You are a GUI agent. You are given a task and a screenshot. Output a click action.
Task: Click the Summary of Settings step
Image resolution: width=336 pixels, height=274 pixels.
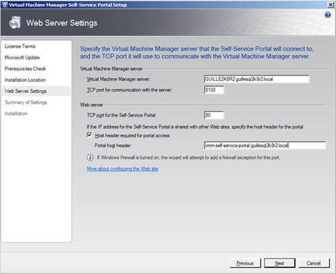26,102
